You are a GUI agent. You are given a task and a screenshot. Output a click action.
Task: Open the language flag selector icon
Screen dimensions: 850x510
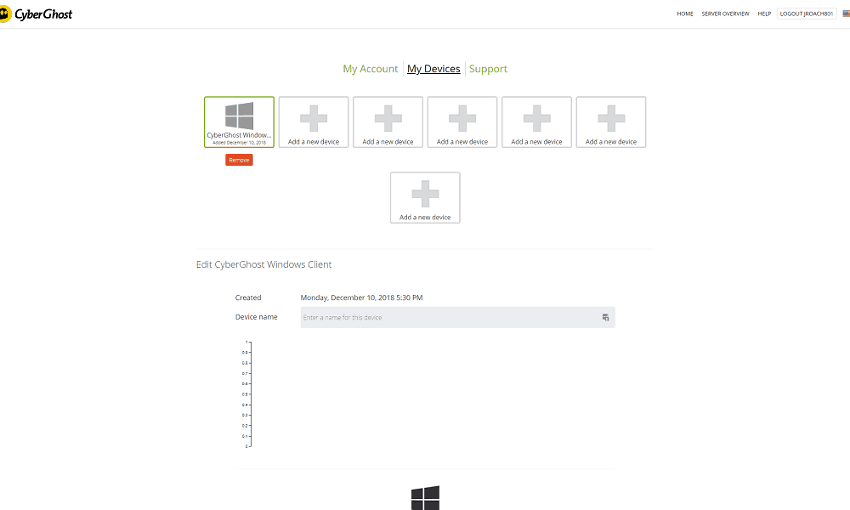(846, 14)
